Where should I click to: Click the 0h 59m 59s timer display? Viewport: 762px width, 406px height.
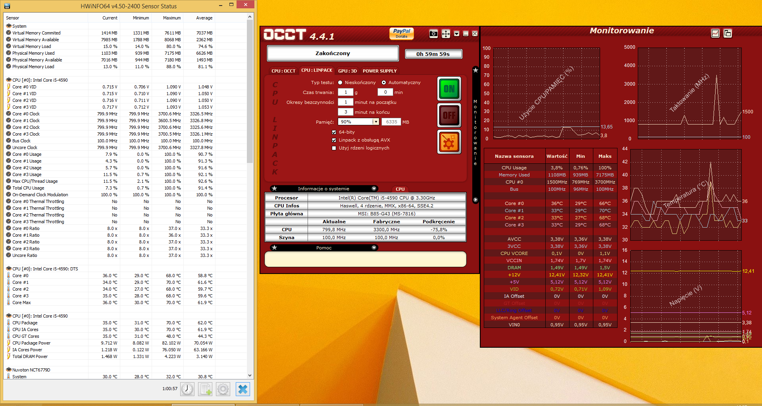pyautogui.click(x=433, y=54)
